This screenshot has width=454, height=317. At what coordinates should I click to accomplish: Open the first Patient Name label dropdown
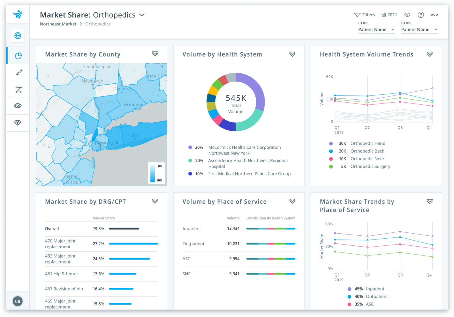376,29
